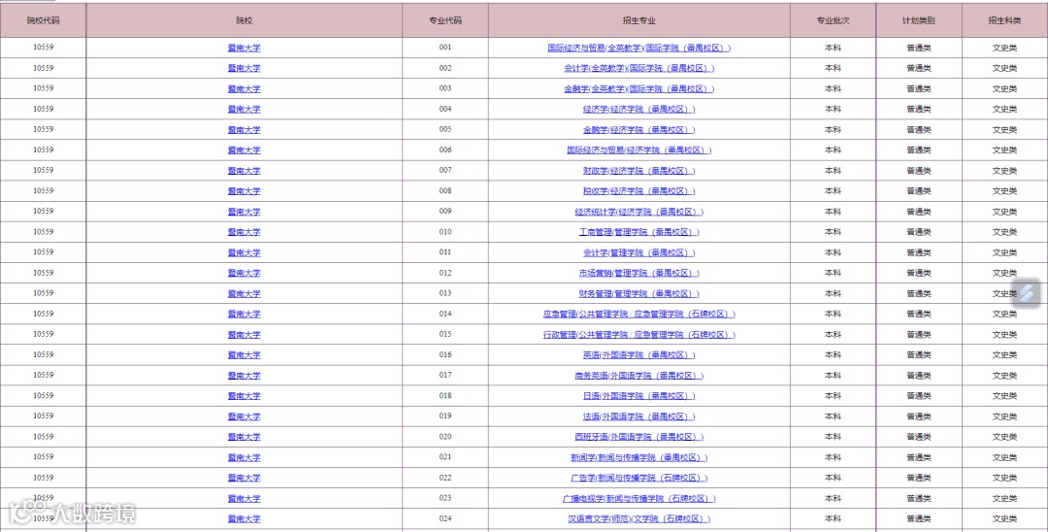This screenshot has height=532, width=1048.
Task: Open 新闻学(新闻与传播学院) major link
Action: click(x=639, y=457)
